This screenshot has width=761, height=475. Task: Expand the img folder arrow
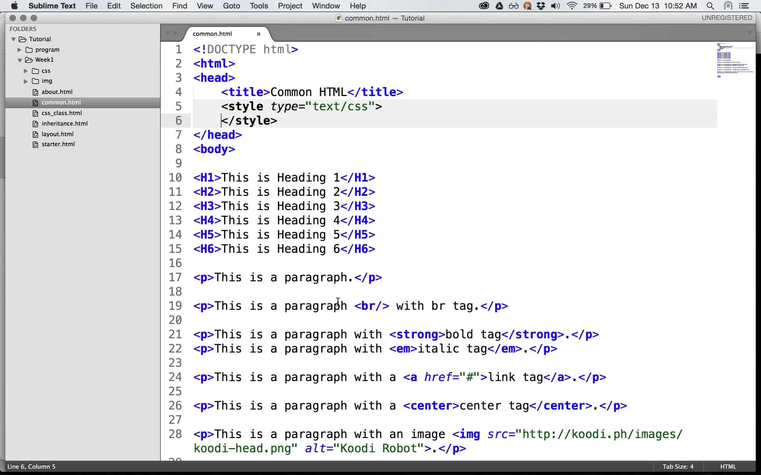[25, 81]
